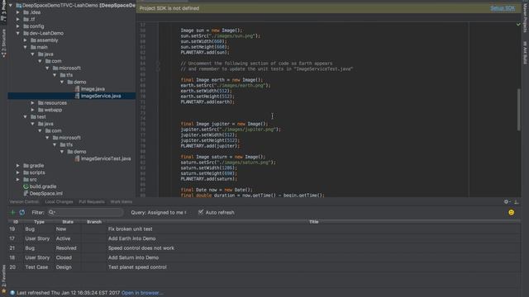Switch to the Pull Requests tab
The image size is (529, 297).
pos(92,201)
